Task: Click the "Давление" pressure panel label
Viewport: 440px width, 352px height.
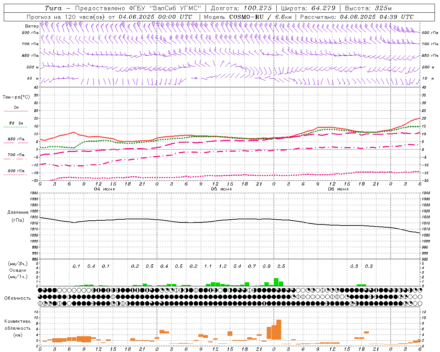Action: 18,212
